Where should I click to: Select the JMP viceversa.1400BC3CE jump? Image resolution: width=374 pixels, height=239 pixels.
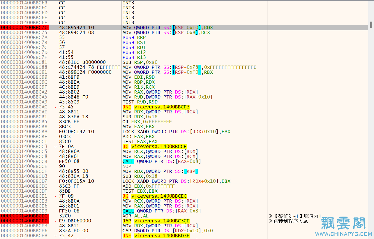pos(156,221)
